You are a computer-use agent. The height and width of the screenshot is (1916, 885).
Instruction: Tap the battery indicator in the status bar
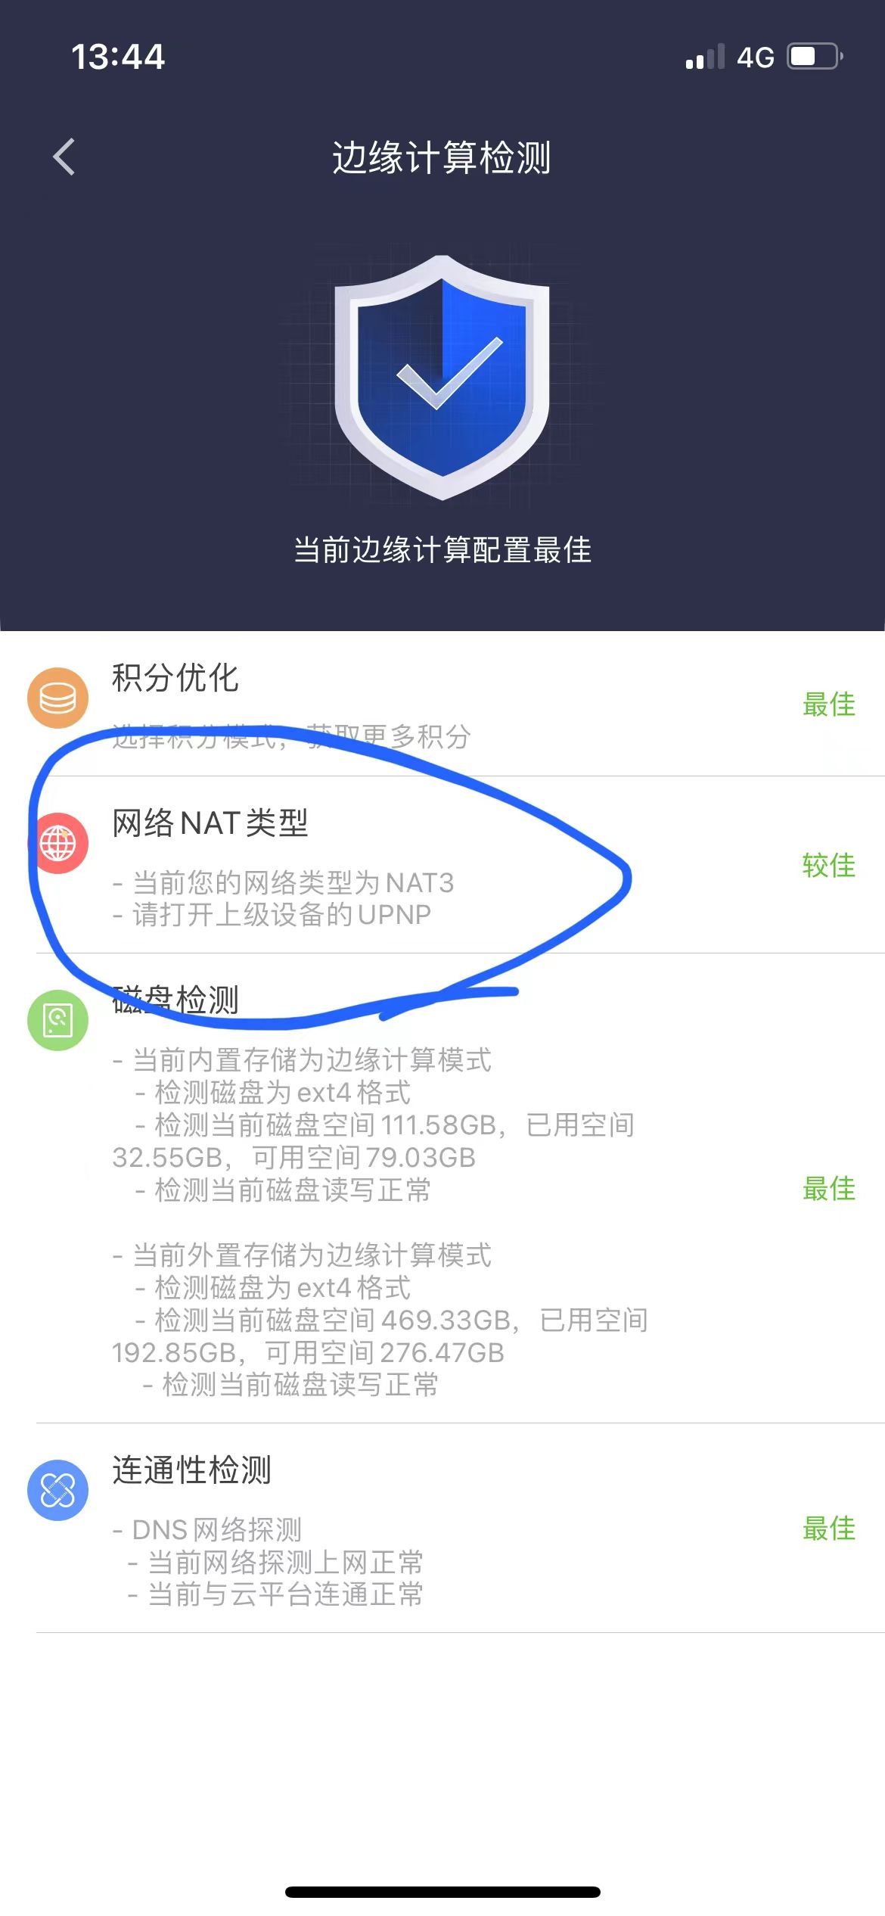coord(815,57)
